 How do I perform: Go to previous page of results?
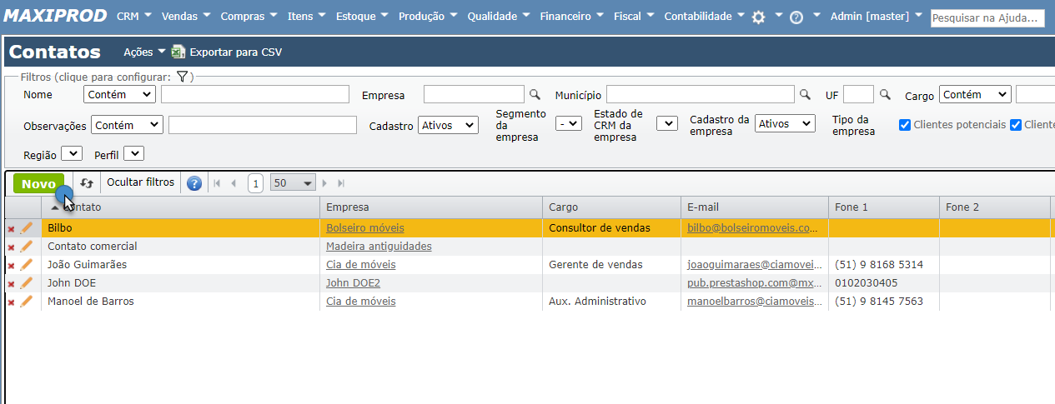tap(234, 183)
